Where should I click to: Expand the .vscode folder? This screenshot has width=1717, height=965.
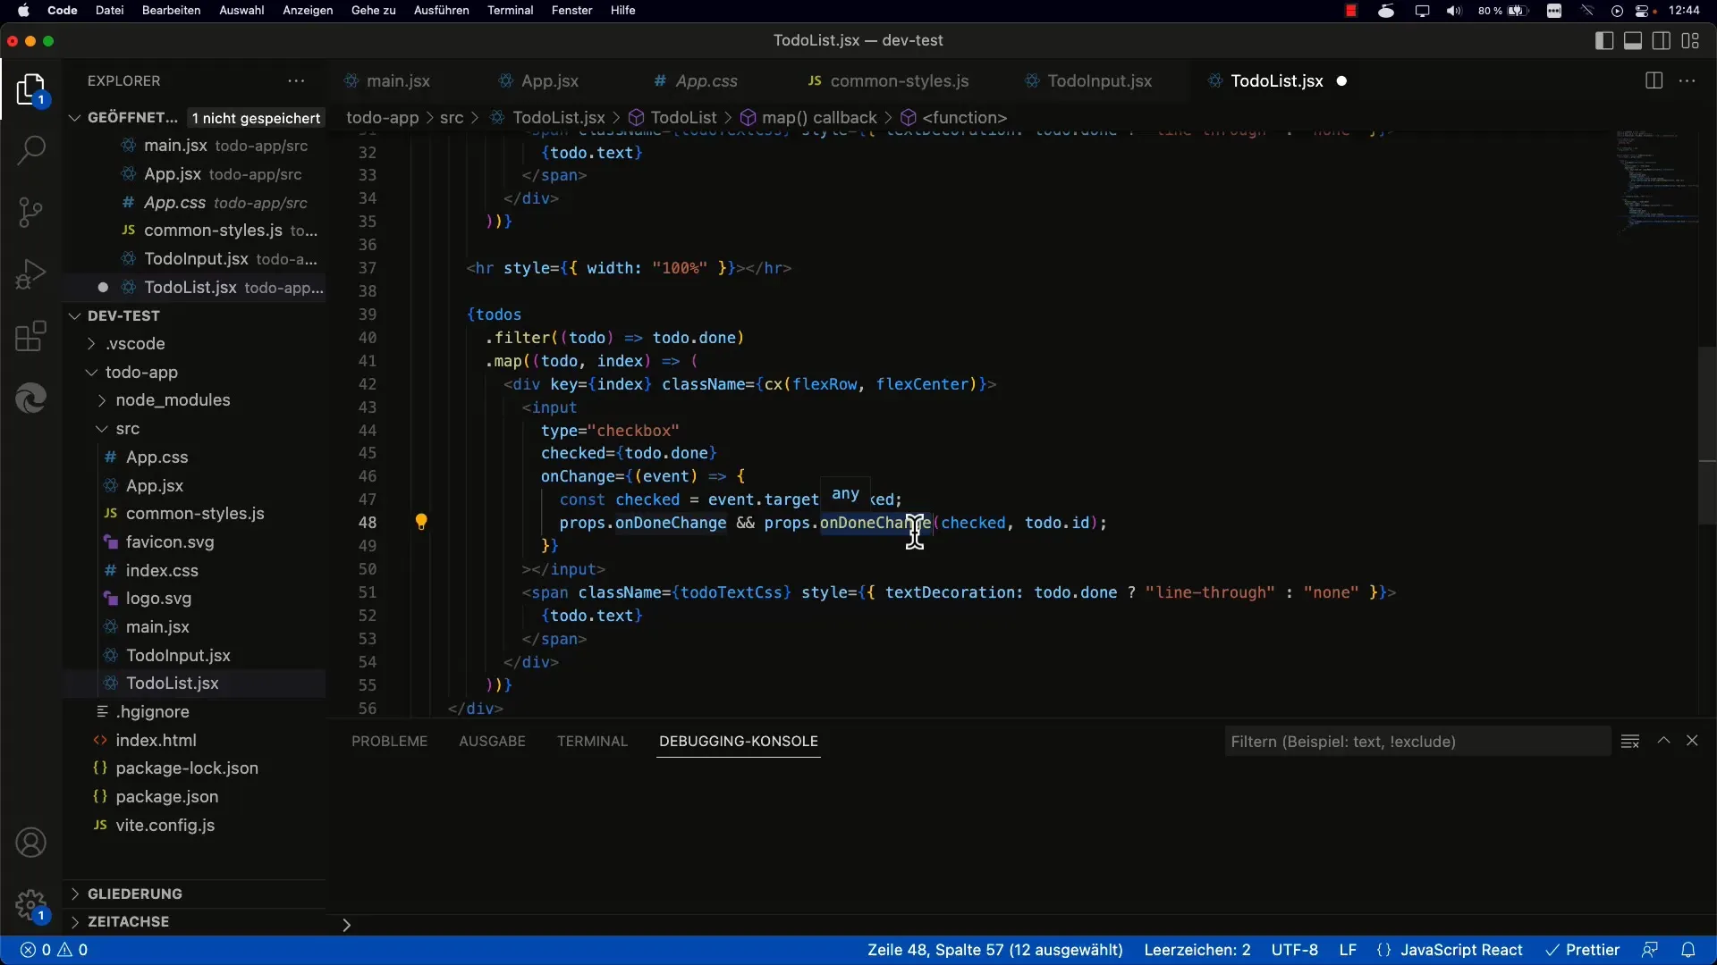90,344
